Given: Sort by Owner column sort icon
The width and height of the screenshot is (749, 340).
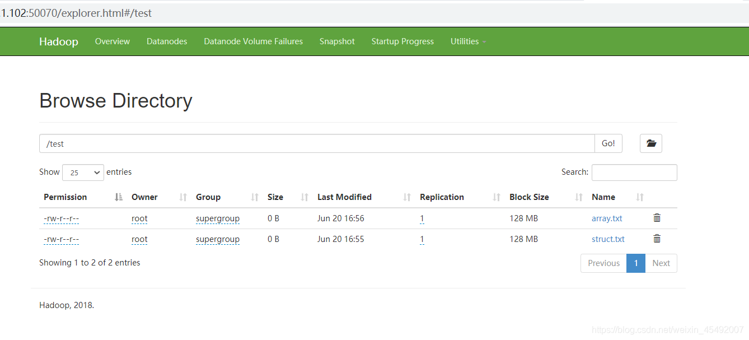Looking at the screenshot, I should click(183, 197).
